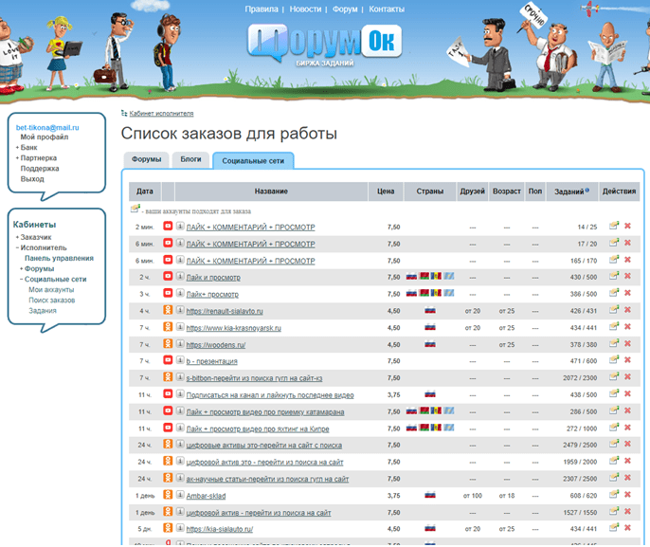
Task: Click the ФорумОк logo in the header
Action: (x=325, y=44)
